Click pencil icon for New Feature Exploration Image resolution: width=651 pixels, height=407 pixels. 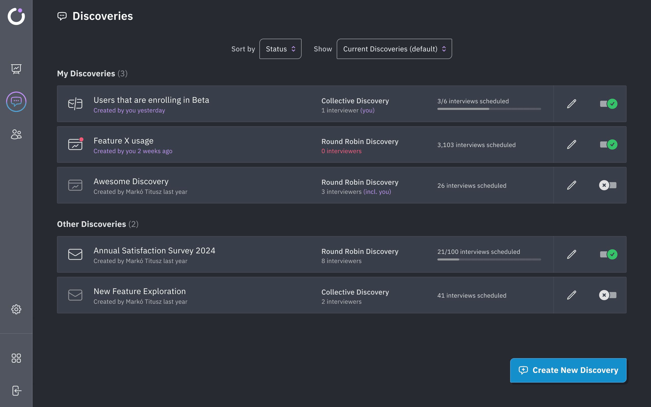pos(572,295)
